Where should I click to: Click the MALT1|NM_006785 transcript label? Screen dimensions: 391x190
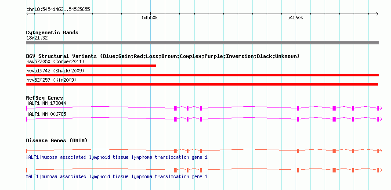46,114
